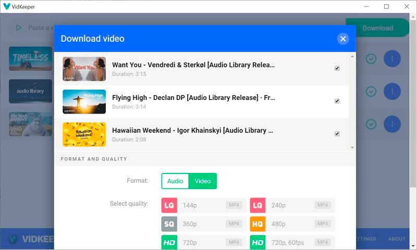This screenshot has height=250, width=417.
Task: Click the Want You - Vendredi & Sterkøl title
Action: [x=193, y=65]
